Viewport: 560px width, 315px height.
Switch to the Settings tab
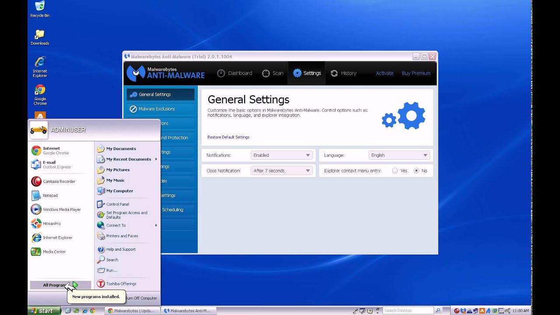(307, 73)
